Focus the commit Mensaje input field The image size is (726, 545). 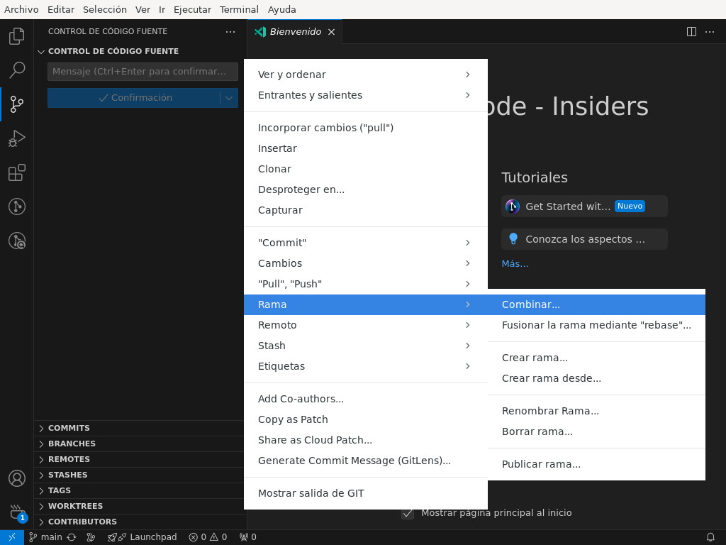[143, 72]
